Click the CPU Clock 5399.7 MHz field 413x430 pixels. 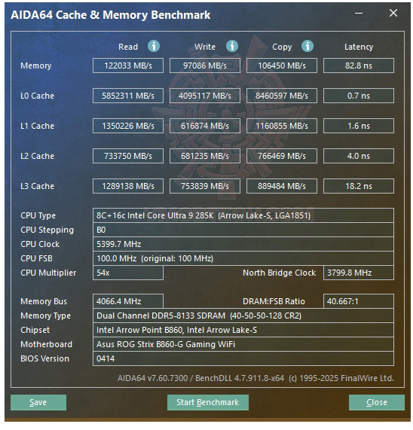[243, 244]
